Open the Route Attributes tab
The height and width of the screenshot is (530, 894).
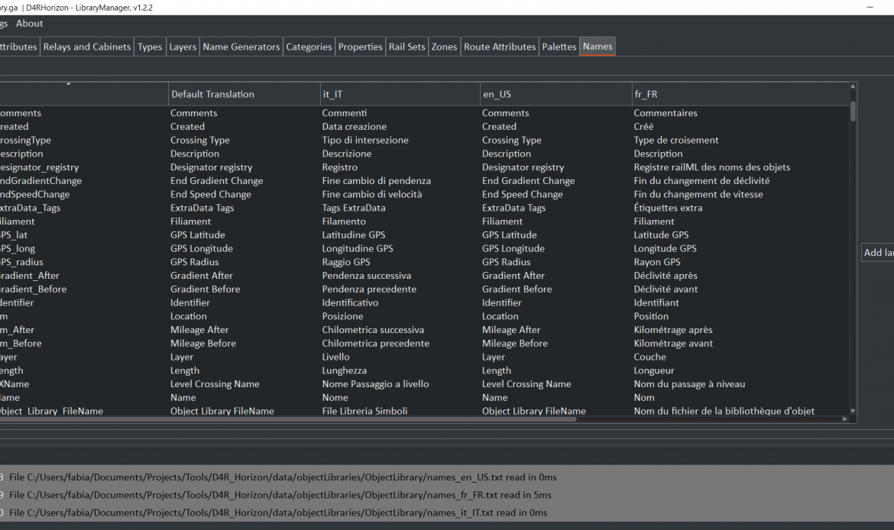point(500,47)
